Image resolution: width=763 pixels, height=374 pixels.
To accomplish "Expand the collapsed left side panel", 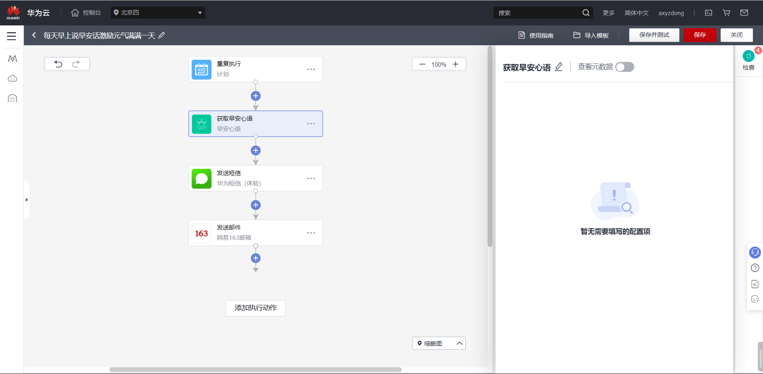I will pos(27,200).
